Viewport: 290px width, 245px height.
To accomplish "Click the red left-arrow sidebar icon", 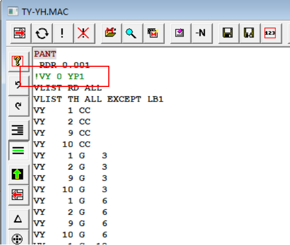I will (17, 195).
